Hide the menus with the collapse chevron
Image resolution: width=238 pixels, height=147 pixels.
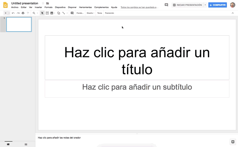pos(233,13)
